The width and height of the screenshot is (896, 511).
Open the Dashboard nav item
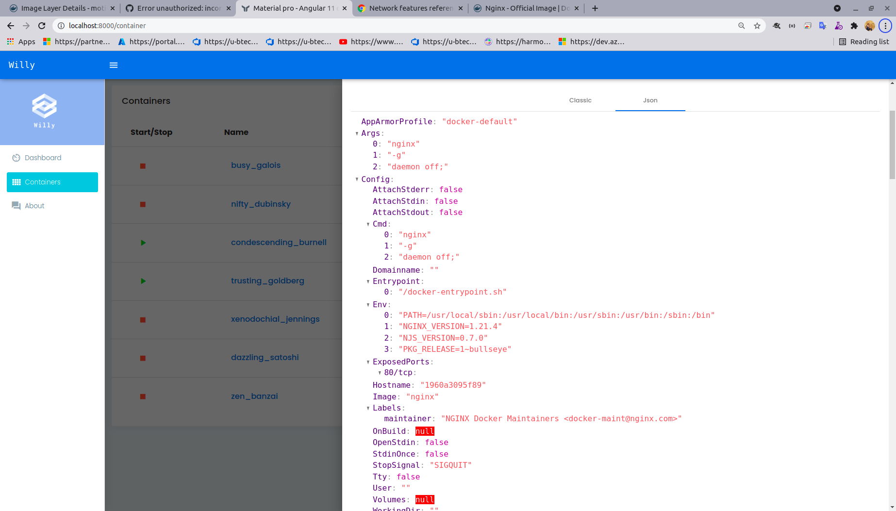pyautogui.click(x=36, y=158)
